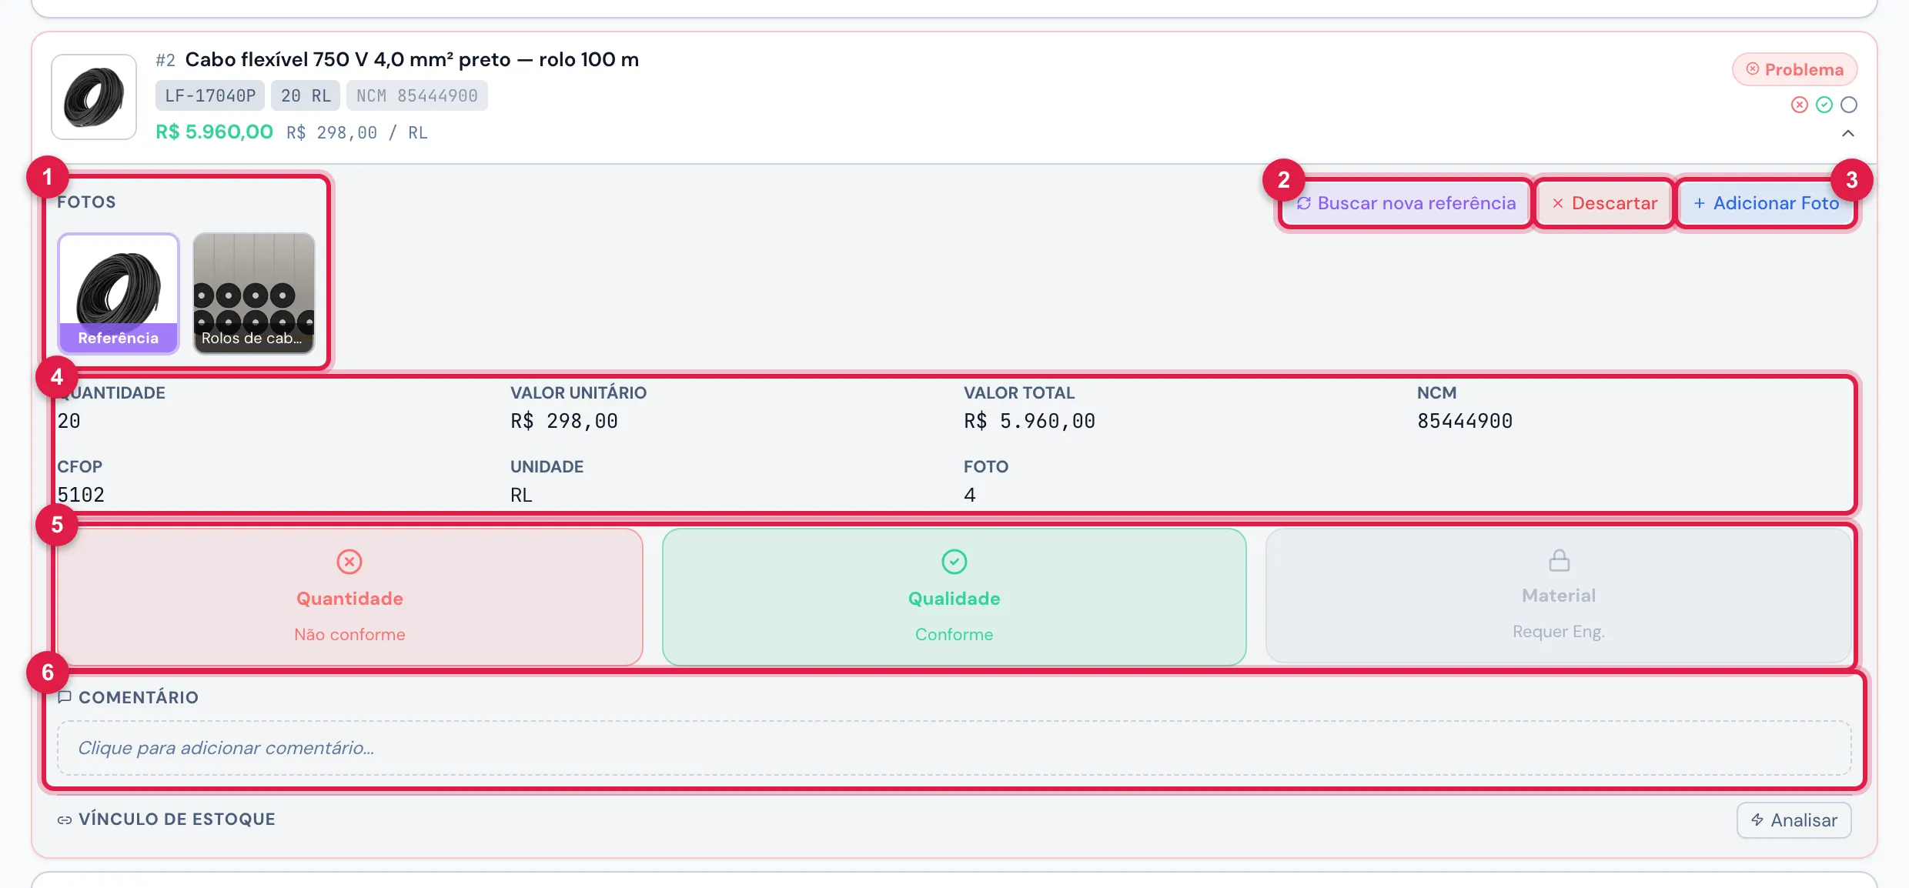Screen dimensions: 1909x888
Task: Select the NCM 85444900 tag
Action: pyautogui.click(x=416, y=95)
